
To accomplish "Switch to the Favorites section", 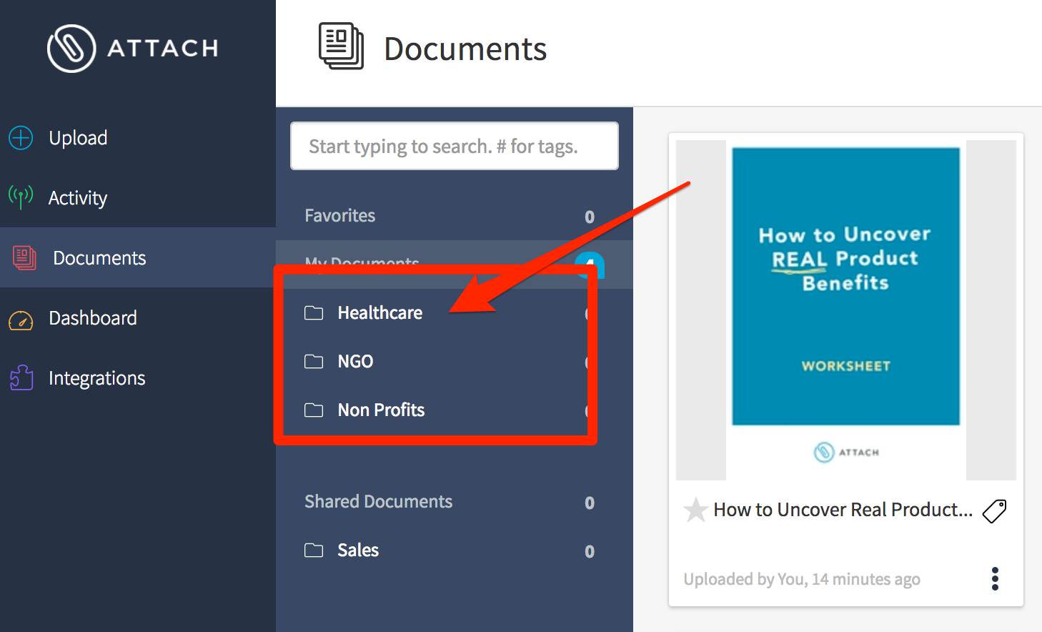I will (340, 215).
